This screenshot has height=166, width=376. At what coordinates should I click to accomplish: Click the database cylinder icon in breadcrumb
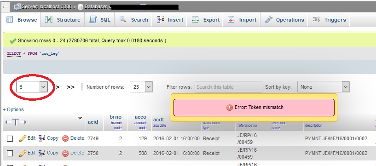81,7
